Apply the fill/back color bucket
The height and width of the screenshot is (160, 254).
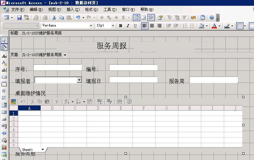click(x=202, y=26)
